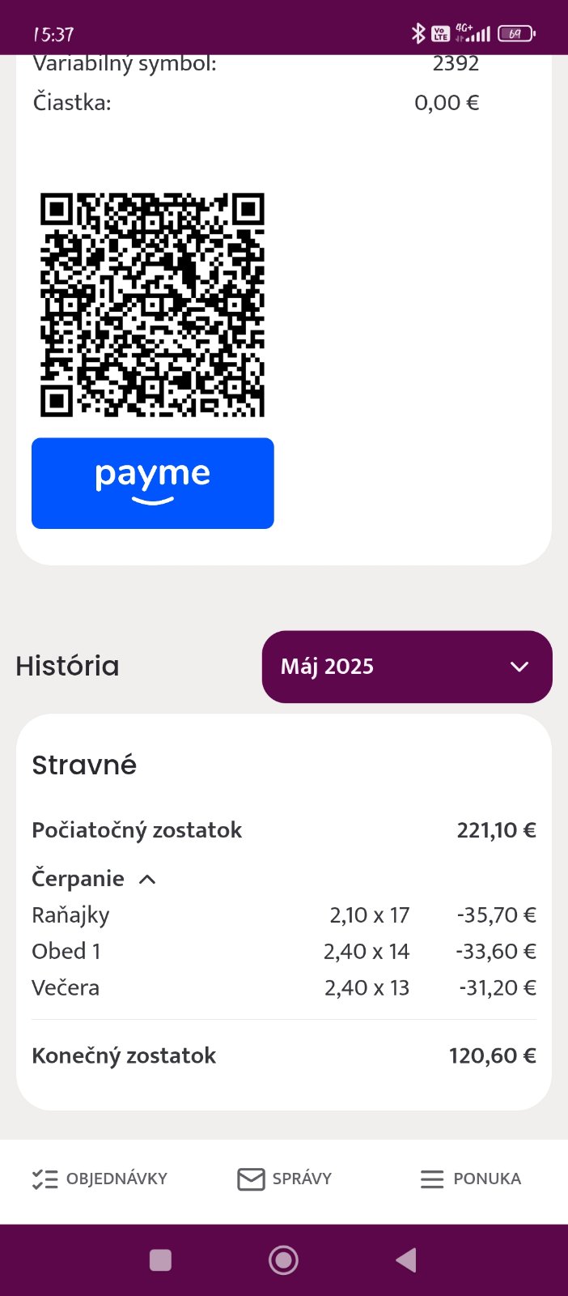The height and width of the screenshot is (1296, 568).
Task: Tap the Konečný zostatok amount
Action: (492, 1055)
